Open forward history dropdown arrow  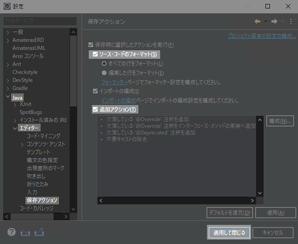tap(282, 21)
